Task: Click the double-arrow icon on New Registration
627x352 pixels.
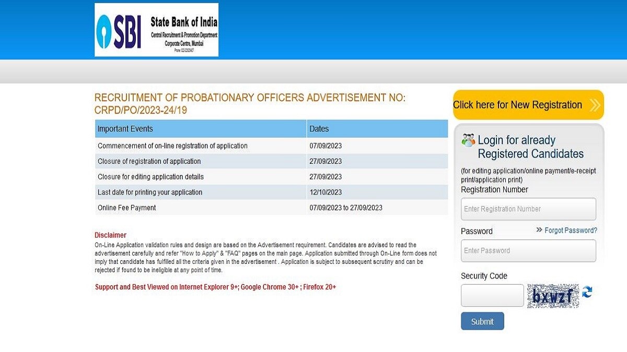Action: coord(595,105)
